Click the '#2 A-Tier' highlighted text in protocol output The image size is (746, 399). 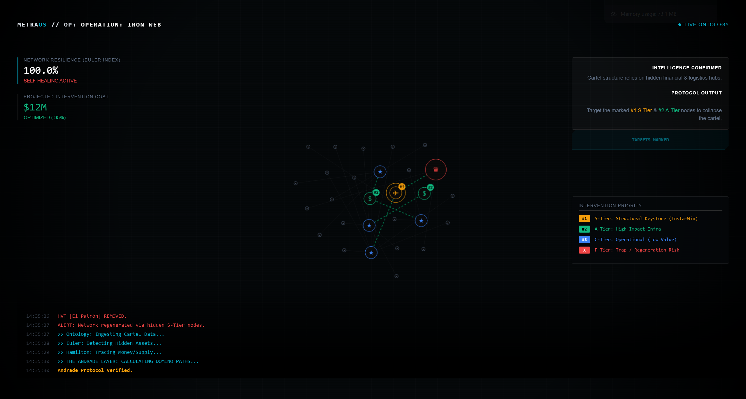(669, 110)
